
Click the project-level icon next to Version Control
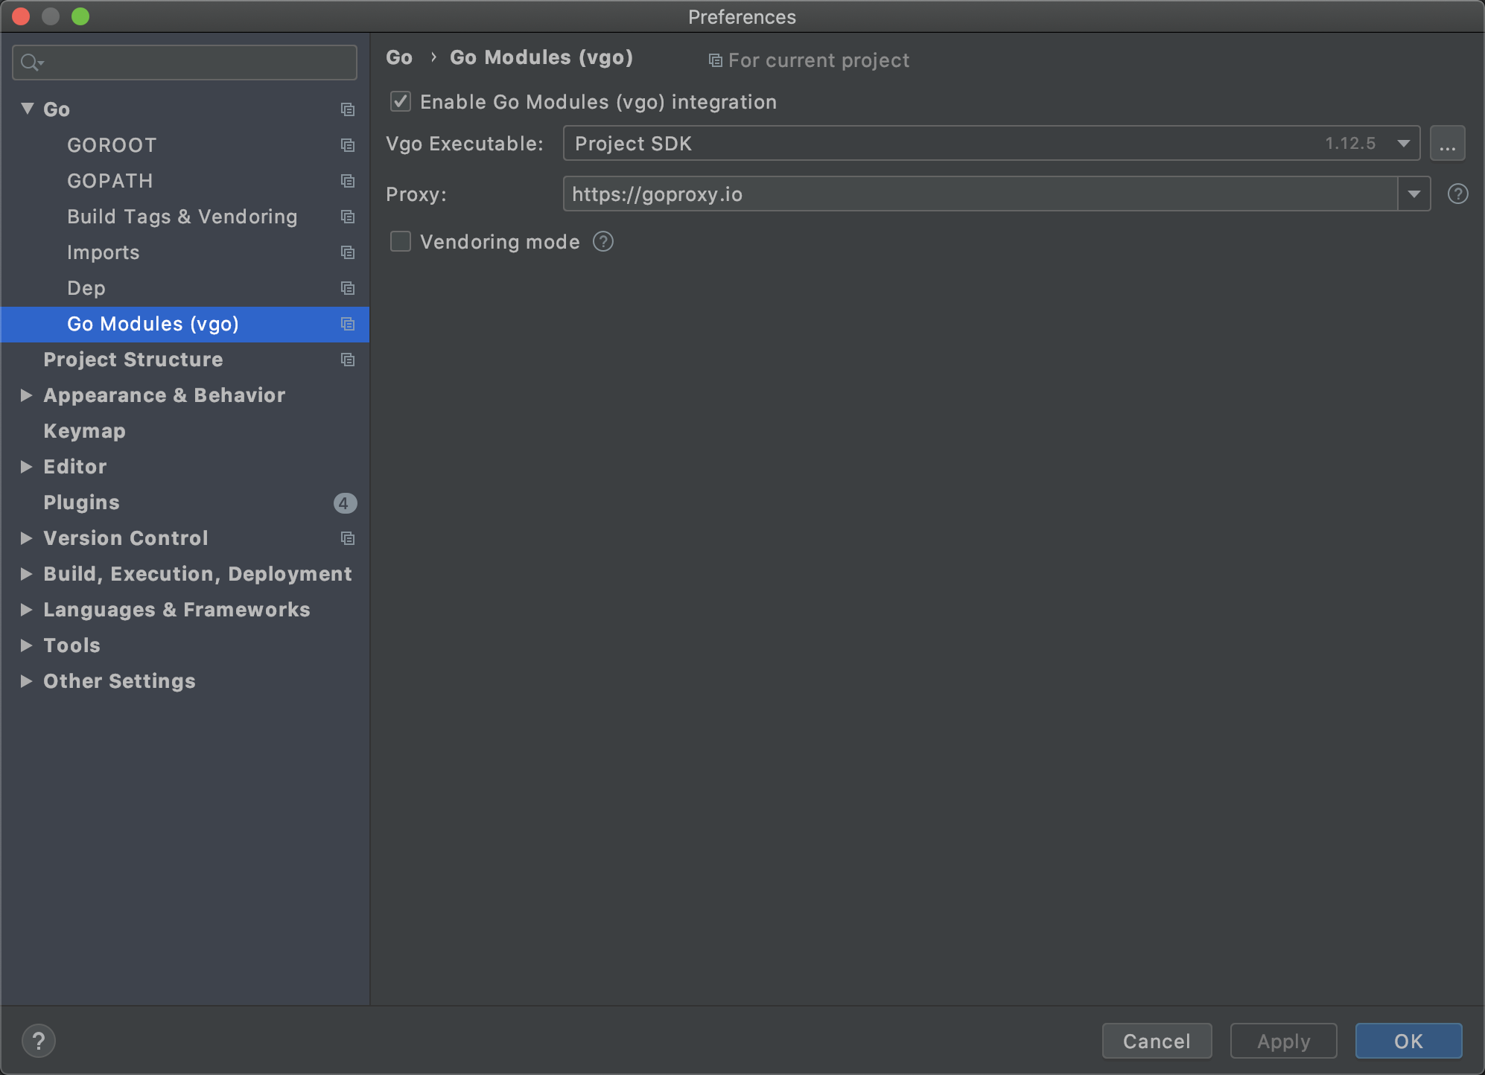(347, 538)
